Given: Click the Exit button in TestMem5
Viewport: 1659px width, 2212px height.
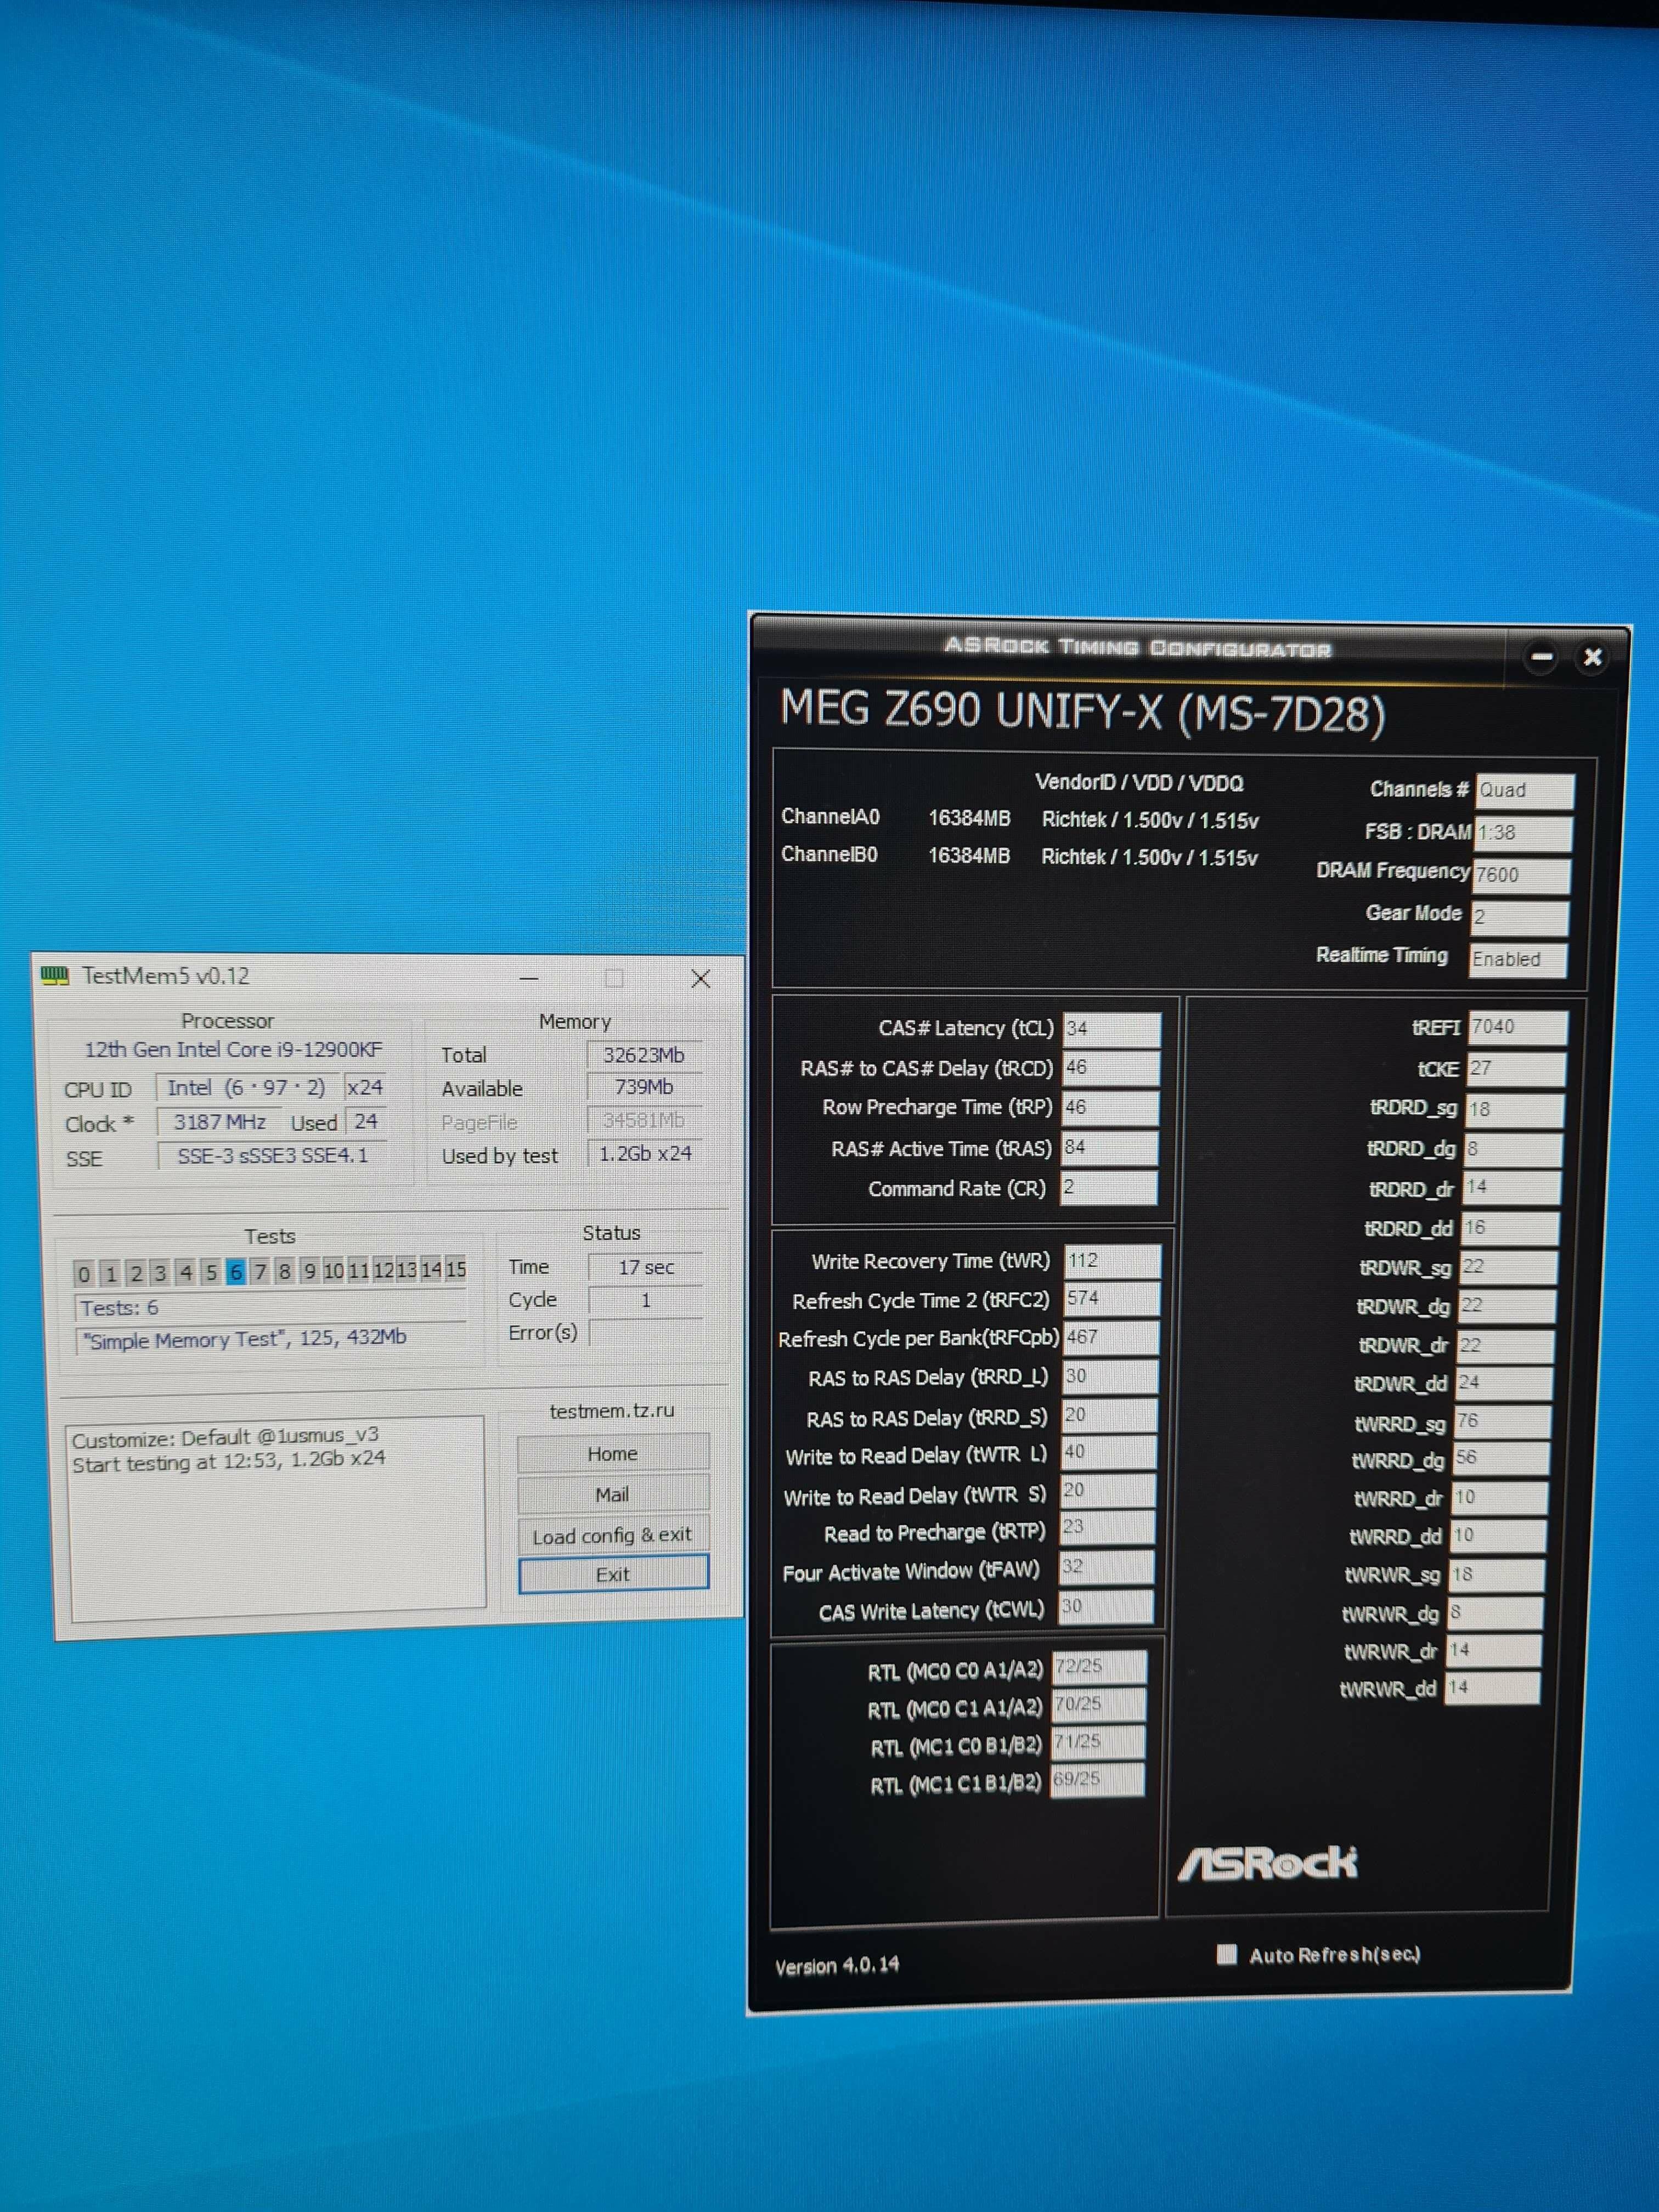Looking at the screenshot, I should [612, 1574].
